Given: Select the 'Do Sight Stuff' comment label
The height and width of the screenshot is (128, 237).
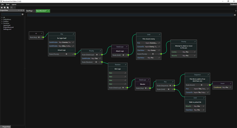Looking at the screenshot, I should [x=62, y=38].
